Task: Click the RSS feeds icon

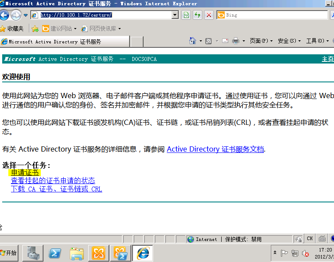Action: [x=208, y=41]
